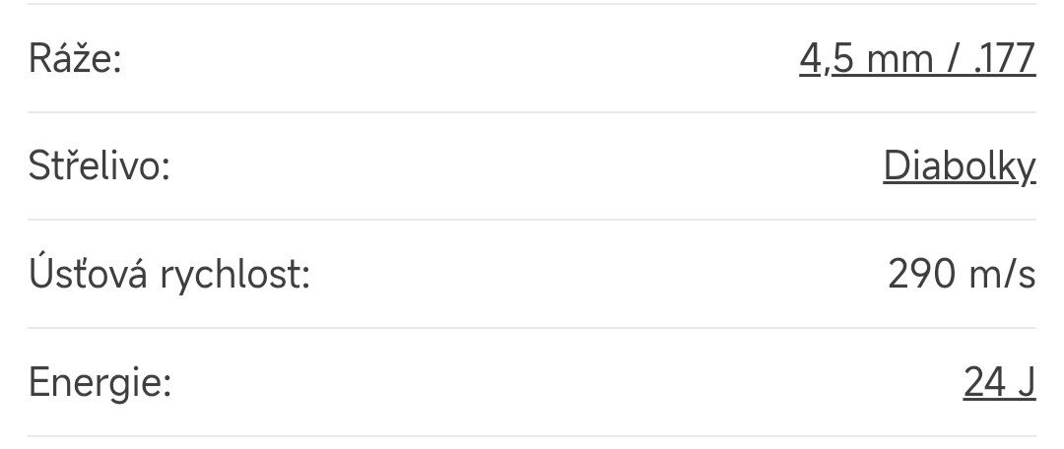Click the word Úsťová

click(x=89, y=275)
